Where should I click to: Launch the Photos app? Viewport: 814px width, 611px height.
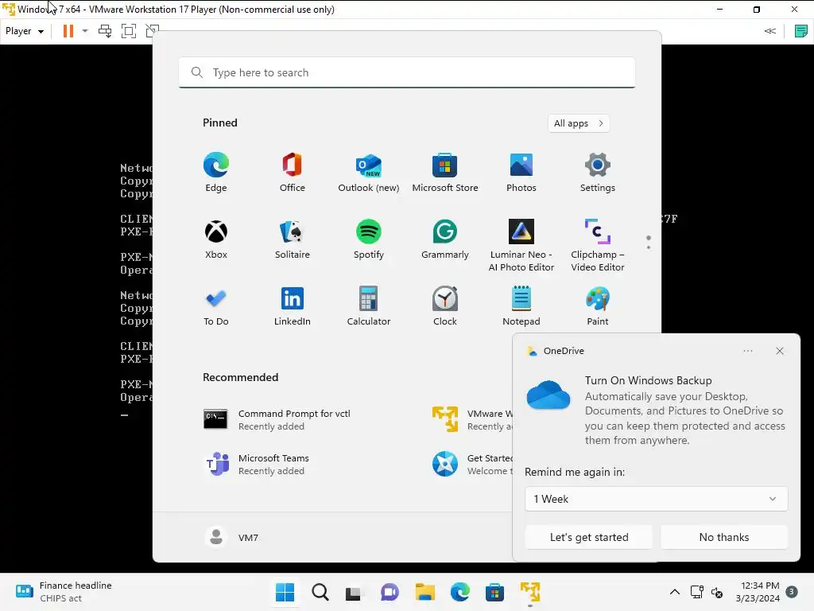coord(521,173)
